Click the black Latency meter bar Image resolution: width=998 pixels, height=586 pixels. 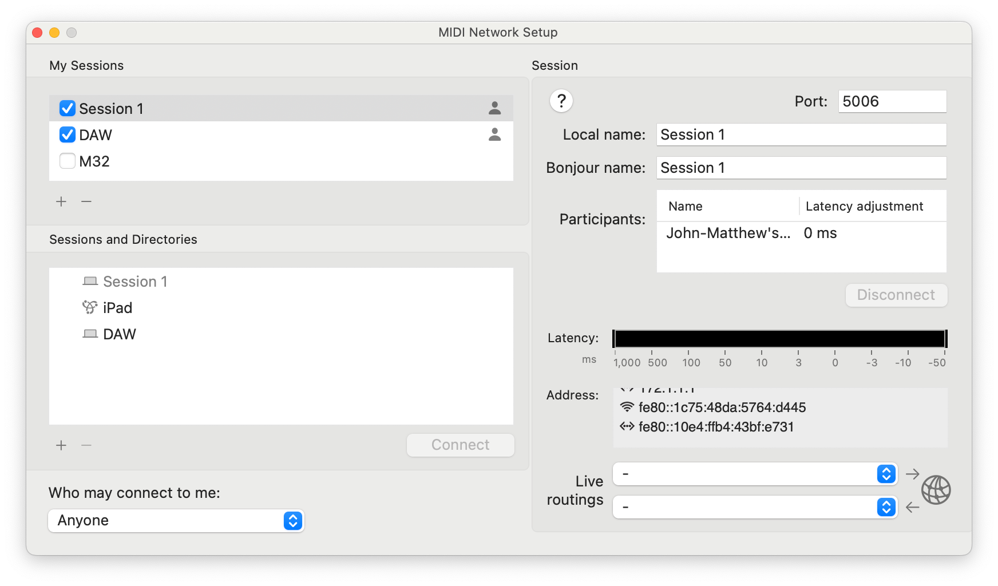coord(780,339)
